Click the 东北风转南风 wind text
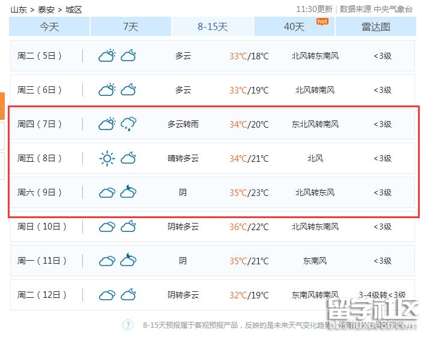This screenshot has height=338, width=427. [x=315, y=125]
